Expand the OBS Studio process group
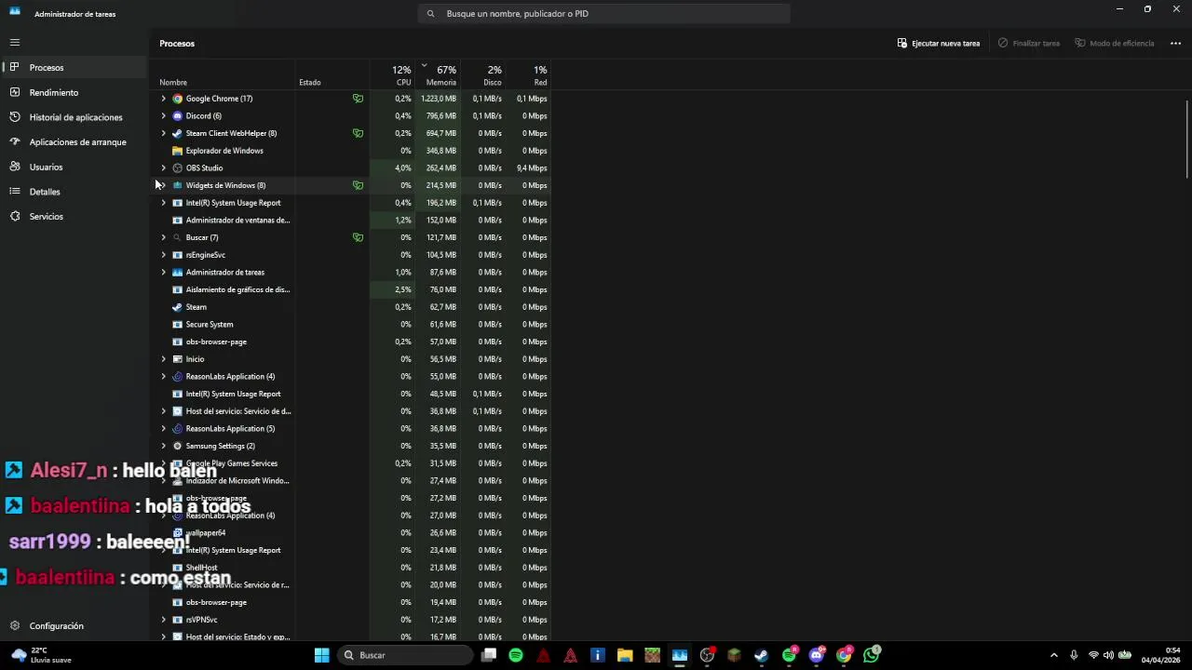1192x670 pixels. point(164,168)
